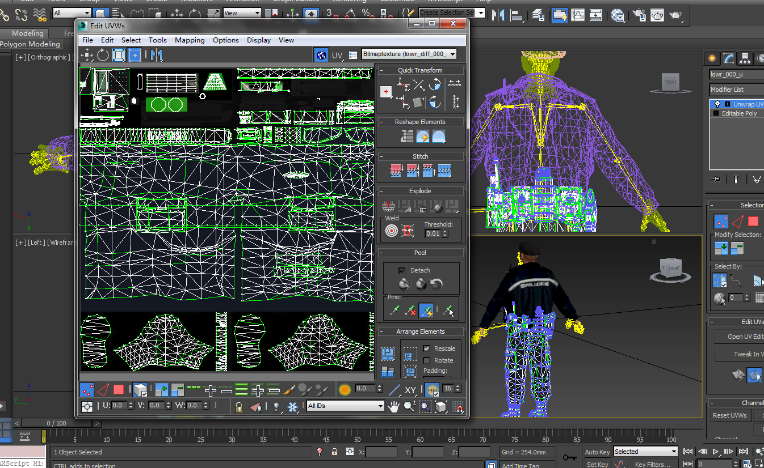The image size is (764, 468).
Task: Click the Zoom Region magnifier icon
Action: tap(425, 406)
